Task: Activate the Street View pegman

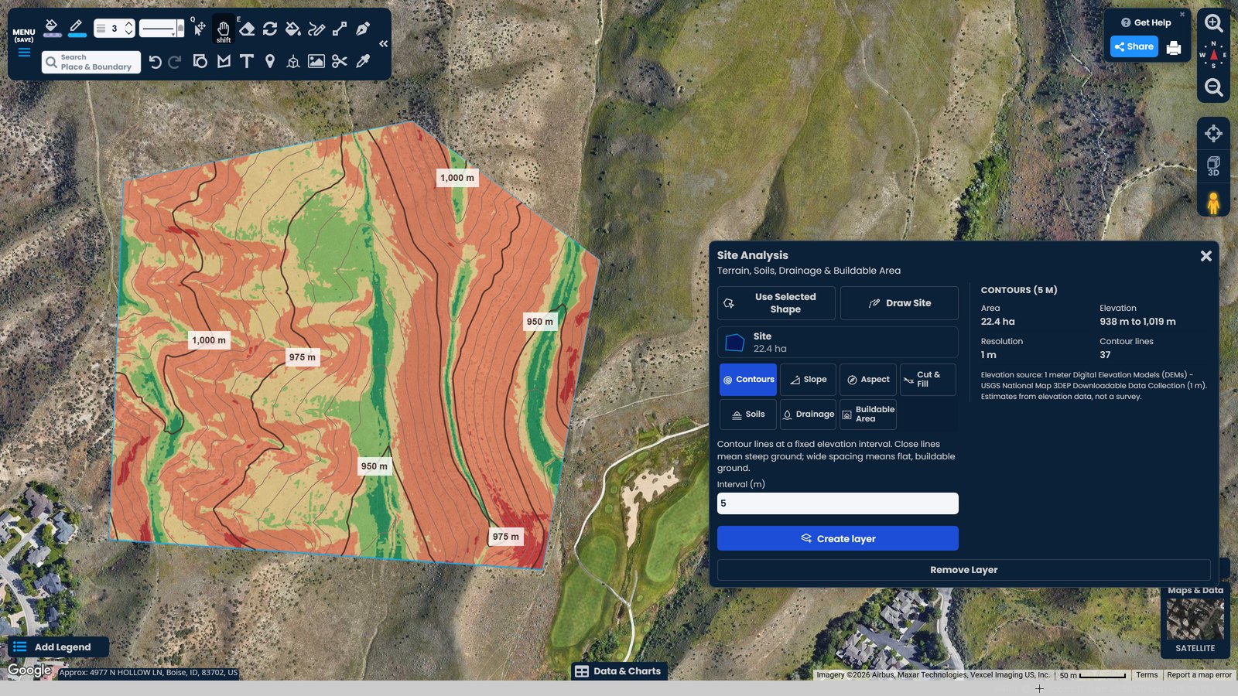Action: 1213,203
